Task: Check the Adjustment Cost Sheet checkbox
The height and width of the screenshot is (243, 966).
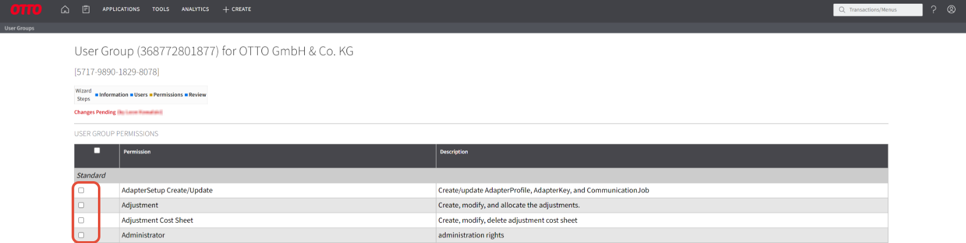Action: click(x=81, y=220)
